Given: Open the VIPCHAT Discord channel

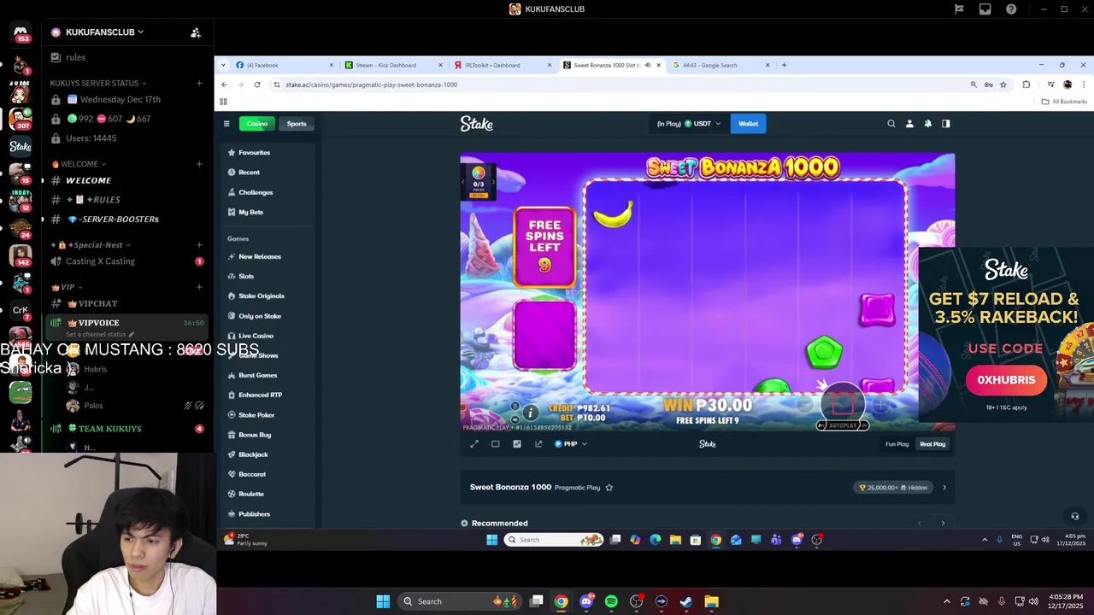Looking at the screenshot, I should pos(97,303).
